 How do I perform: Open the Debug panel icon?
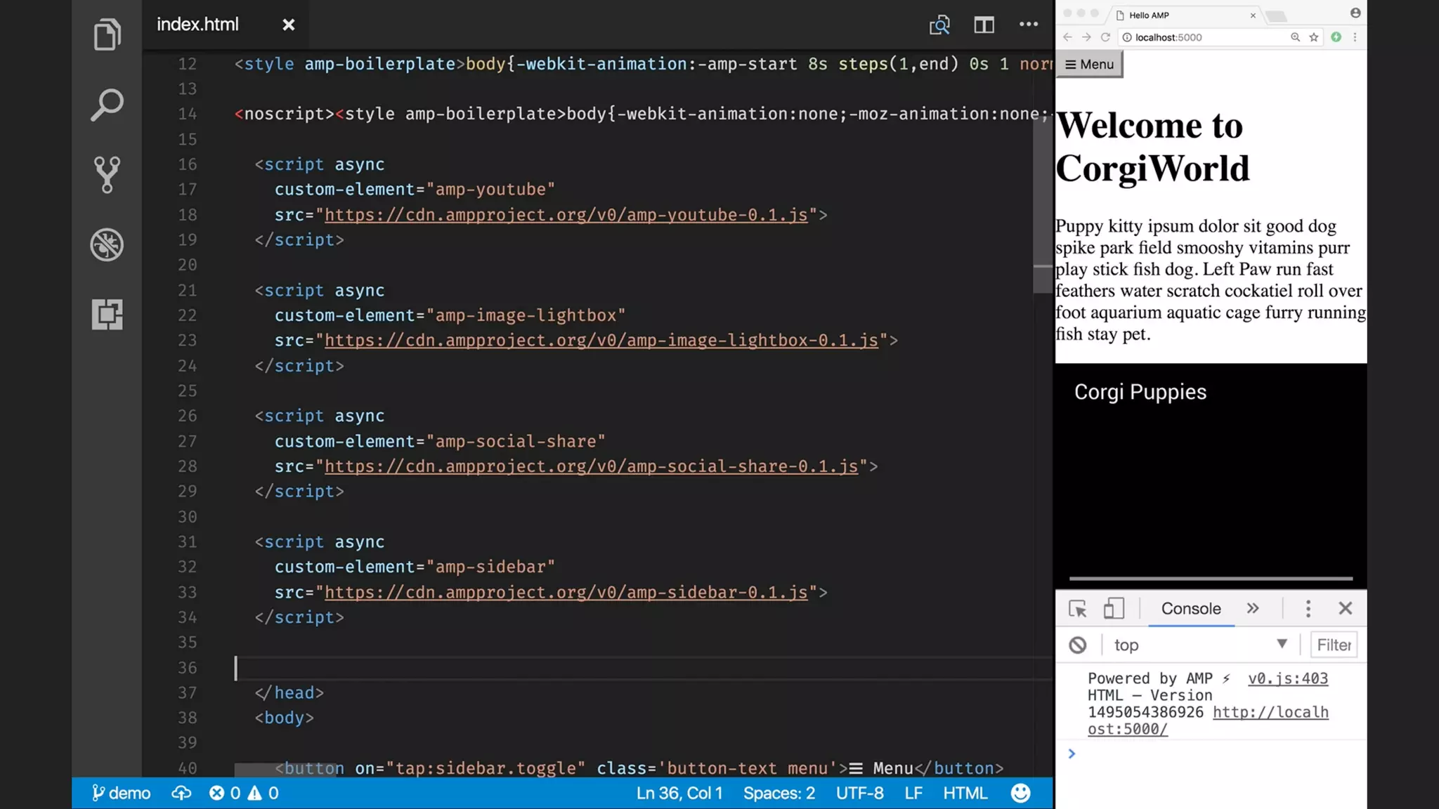[107, 244]
